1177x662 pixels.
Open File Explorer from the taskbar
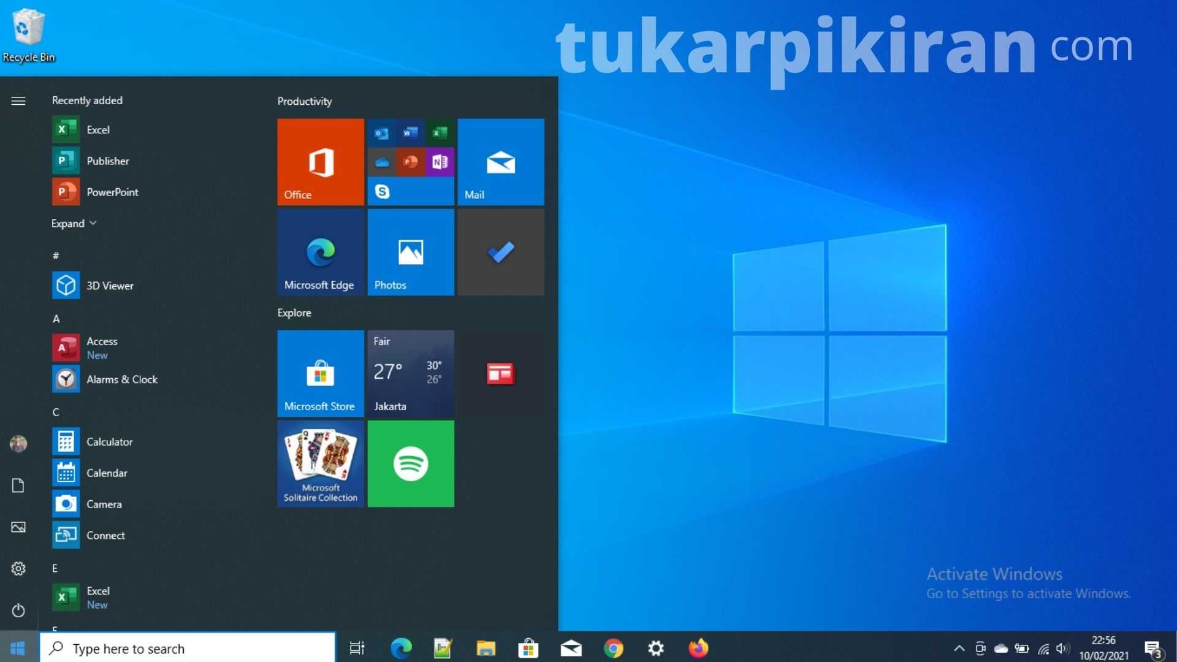[486, 648]
